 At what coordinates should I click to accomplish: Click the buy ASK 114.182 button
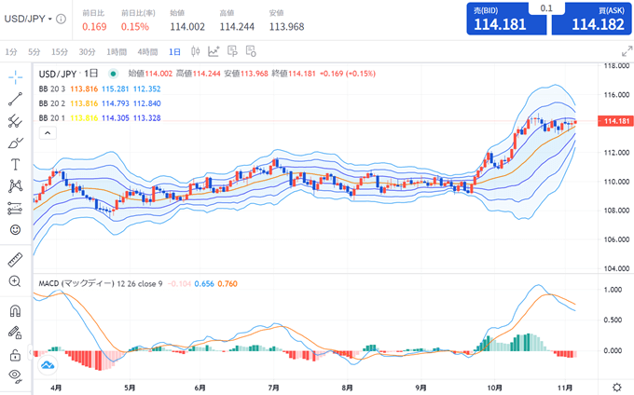point(591,19)
